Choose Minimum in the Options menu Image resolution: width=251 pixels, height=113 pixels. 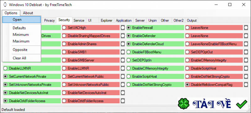coord(21,35)
